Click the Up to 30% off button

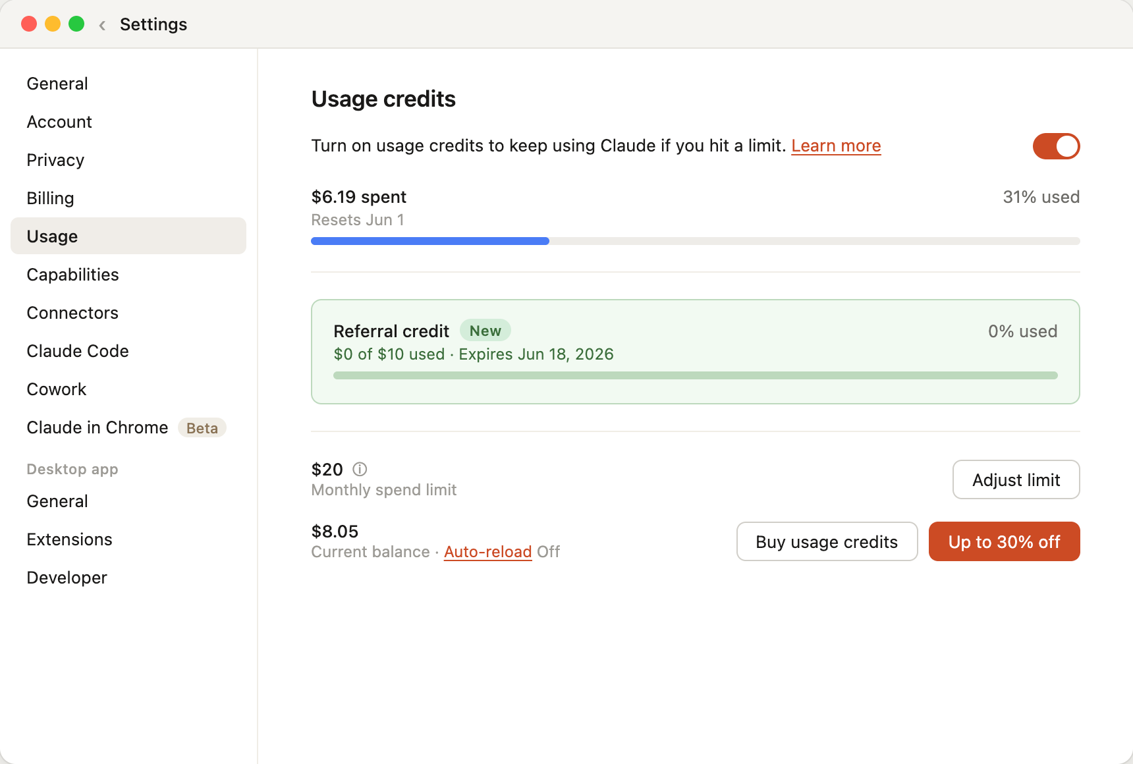1004,541
